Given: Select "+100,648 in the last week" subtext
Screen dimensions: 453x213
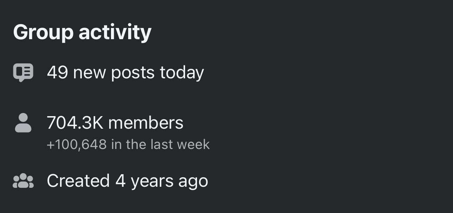Looking at the screenshot, I should tap(128, 144).
